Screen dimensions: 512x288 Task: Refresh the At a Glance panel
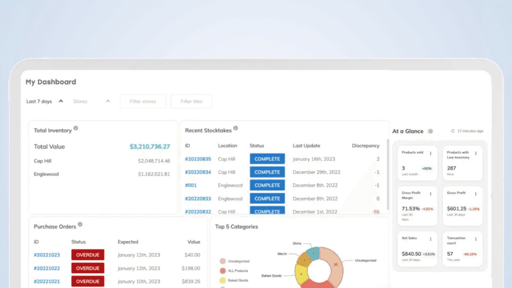tap(452, 131)
